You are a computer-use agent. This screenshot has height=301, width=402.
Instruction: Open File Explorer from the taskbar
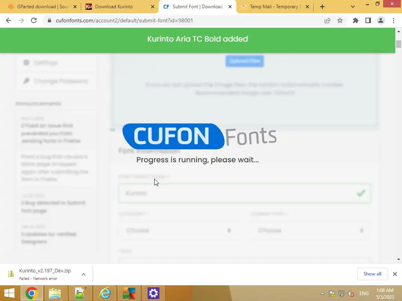(55, 293)
